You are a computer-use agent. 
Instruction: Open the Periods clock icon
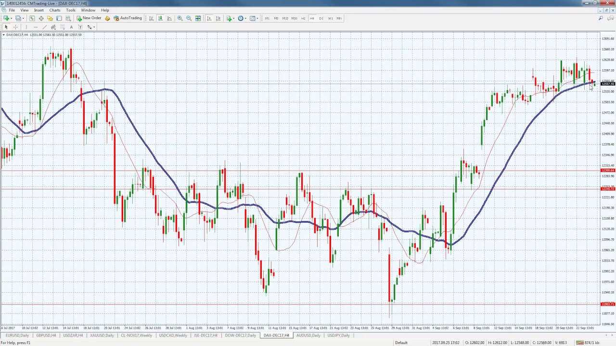coord(241,18)
